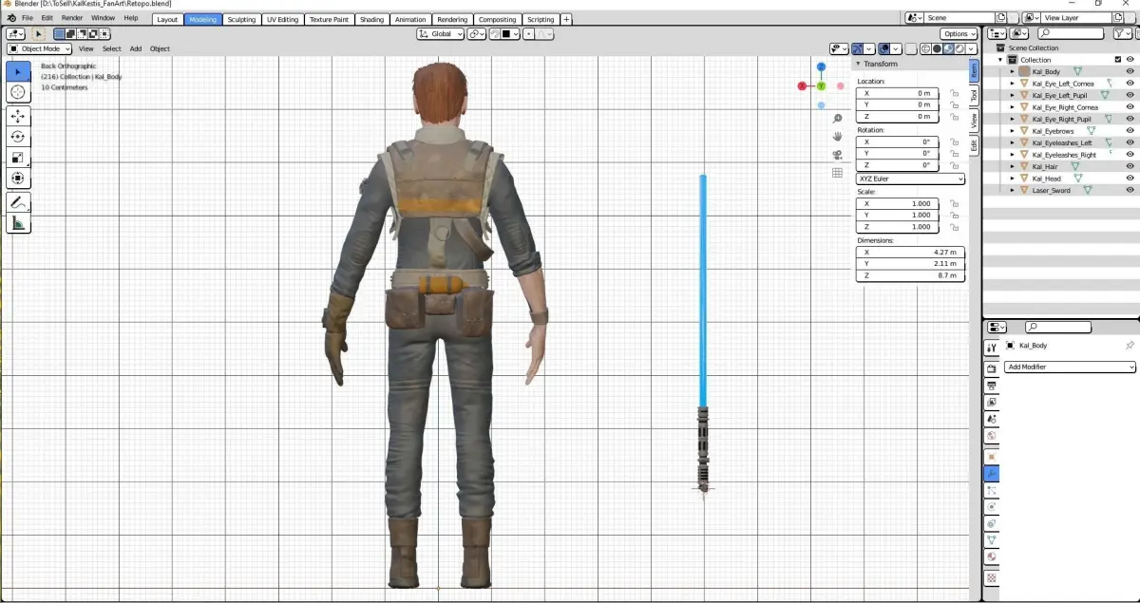Open the Object Constraints properties tab
Viewport: 1140px width, 603px height.
click(992, 524)
